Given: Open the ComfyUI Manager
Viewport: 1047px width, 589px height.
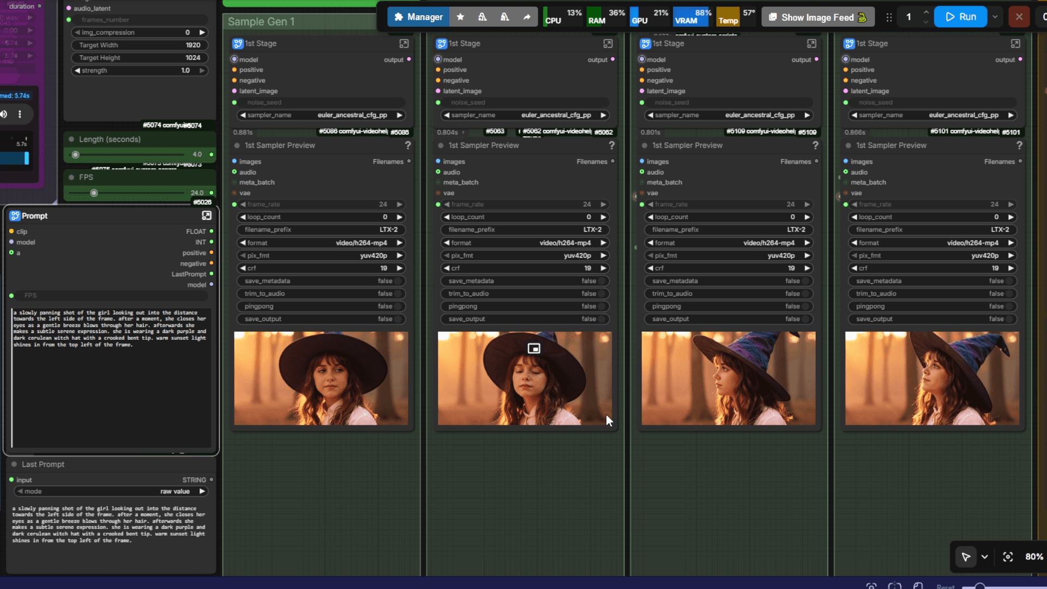Looking at the screenshot, I should (418, 17).
